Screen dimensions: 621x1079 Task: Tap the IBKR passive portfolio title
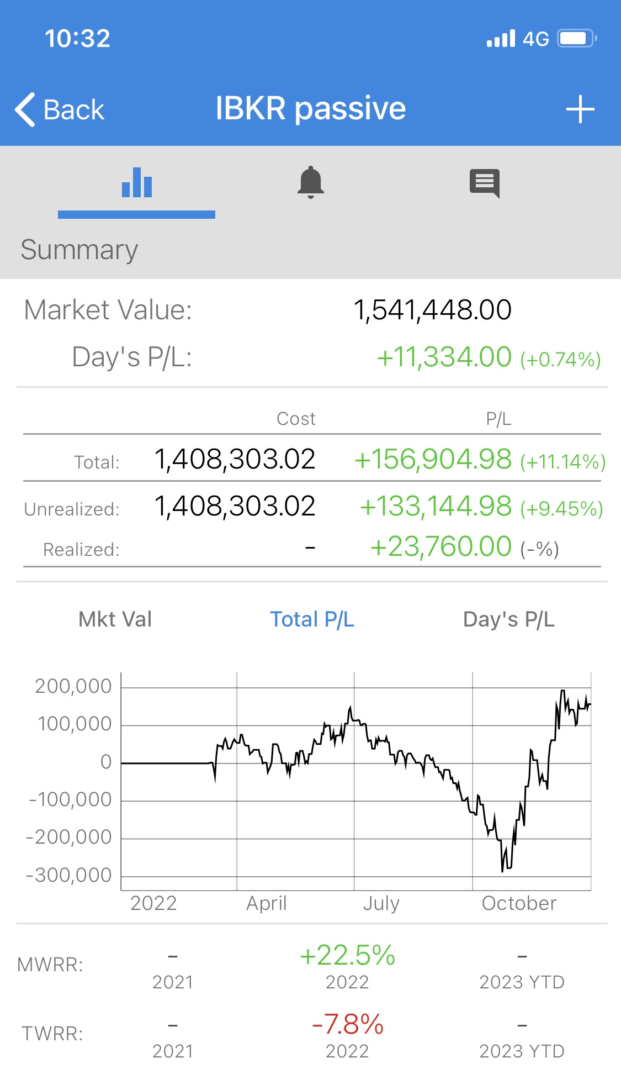coord(310,108)
